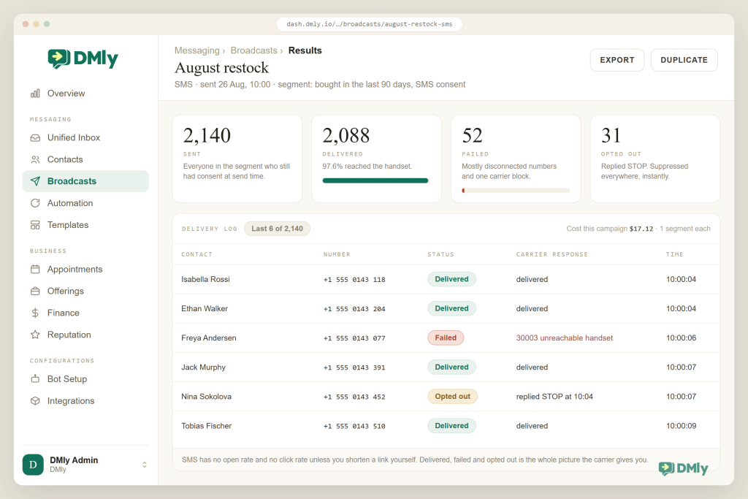Click the Broadcasts paper plane icon
Image resolution: width=748 pixels, height=499 pixels.
point(35,181)
